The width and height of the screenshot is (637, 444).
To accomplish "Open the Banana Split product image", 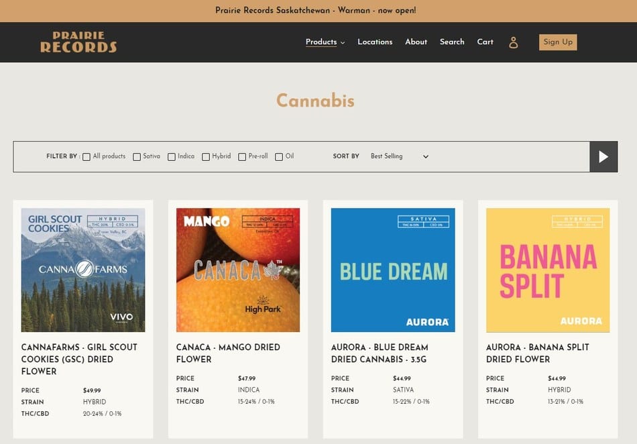I will pyautogui.click(x=548, y=270).
